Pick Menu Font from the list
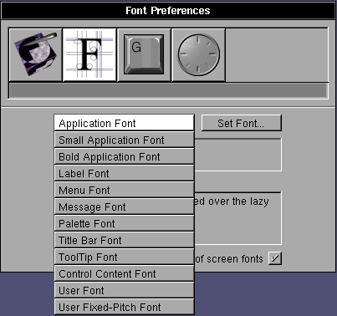This screenshot has width=337, height=316. click(x=124, y=190)
